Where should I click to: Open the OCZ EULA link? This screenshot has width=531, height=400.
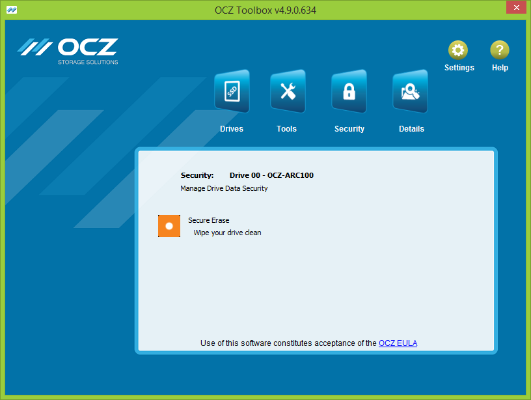point(398,343)
